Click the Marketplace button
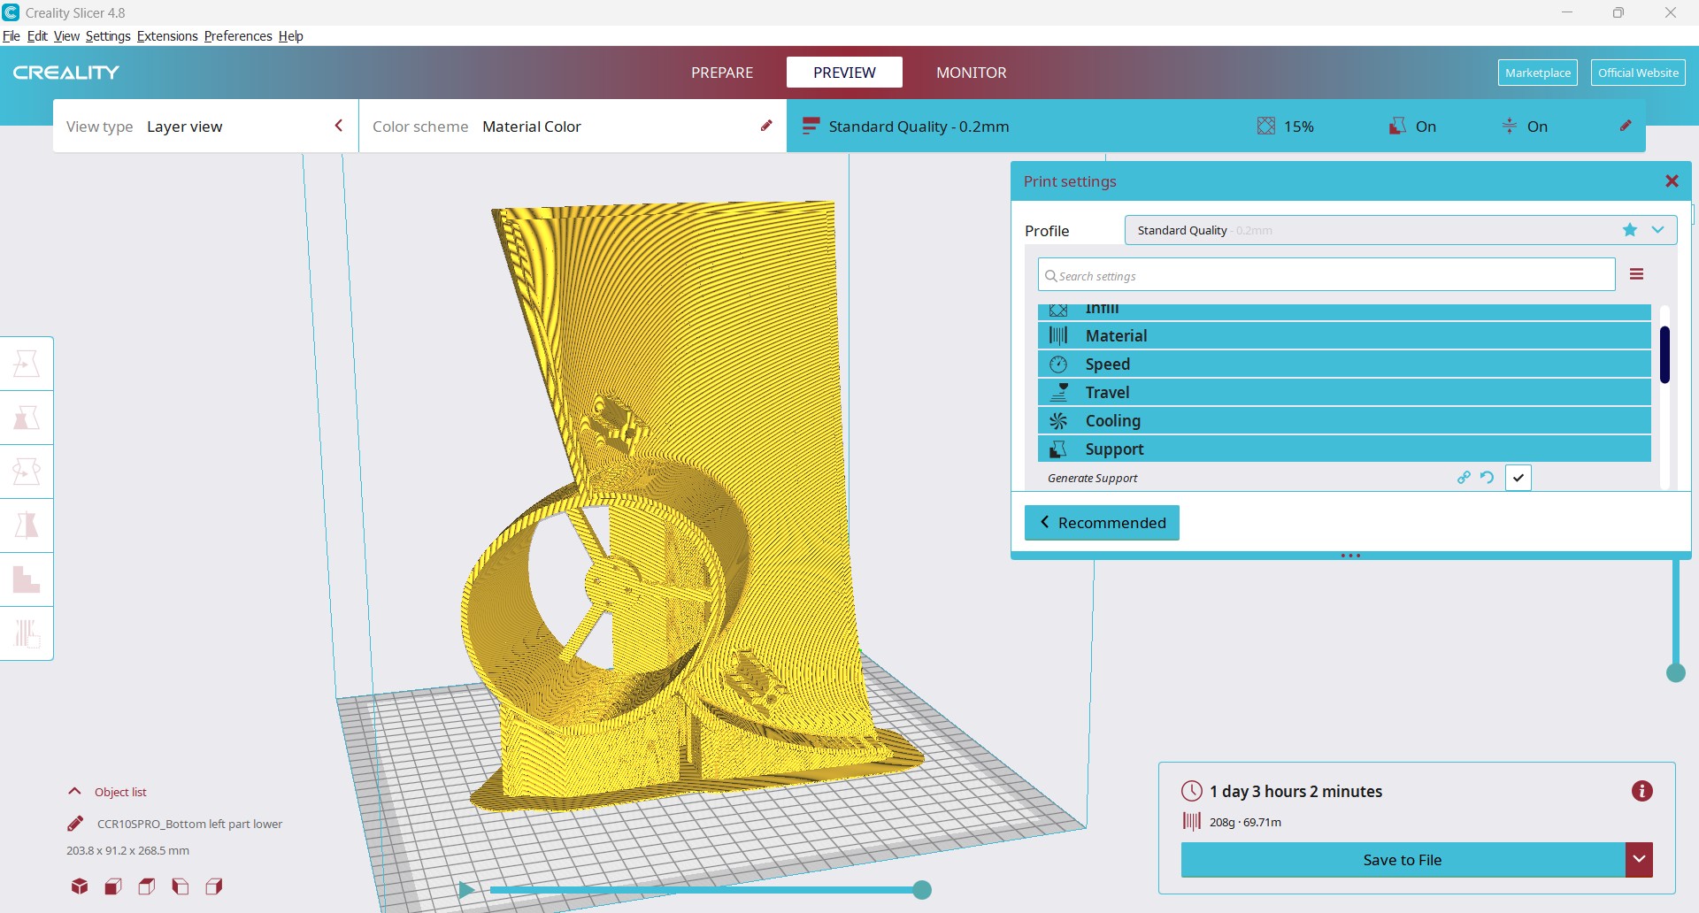 pos(1538,73)
